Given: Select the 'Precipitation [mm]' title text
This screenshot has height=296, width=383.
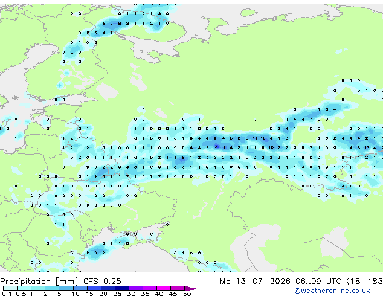Looking at the screenshot, I should (x=39, y=282).
